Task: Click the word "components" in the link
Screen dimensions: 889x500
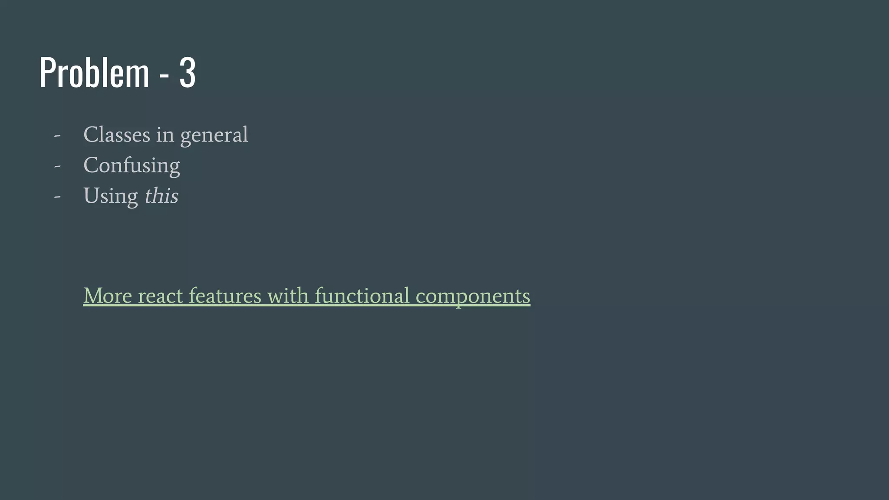Action: (473, 296)
